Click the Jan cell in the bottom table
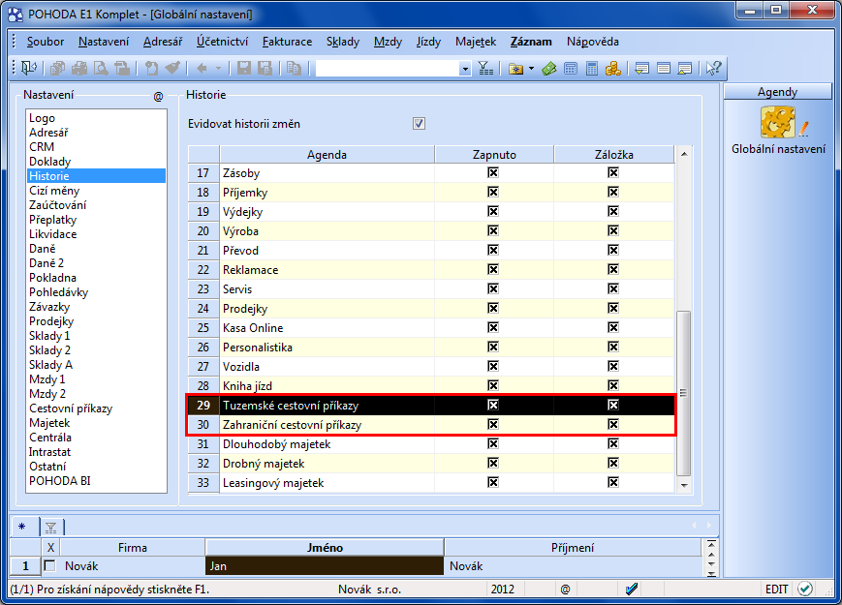 point(325,565)
